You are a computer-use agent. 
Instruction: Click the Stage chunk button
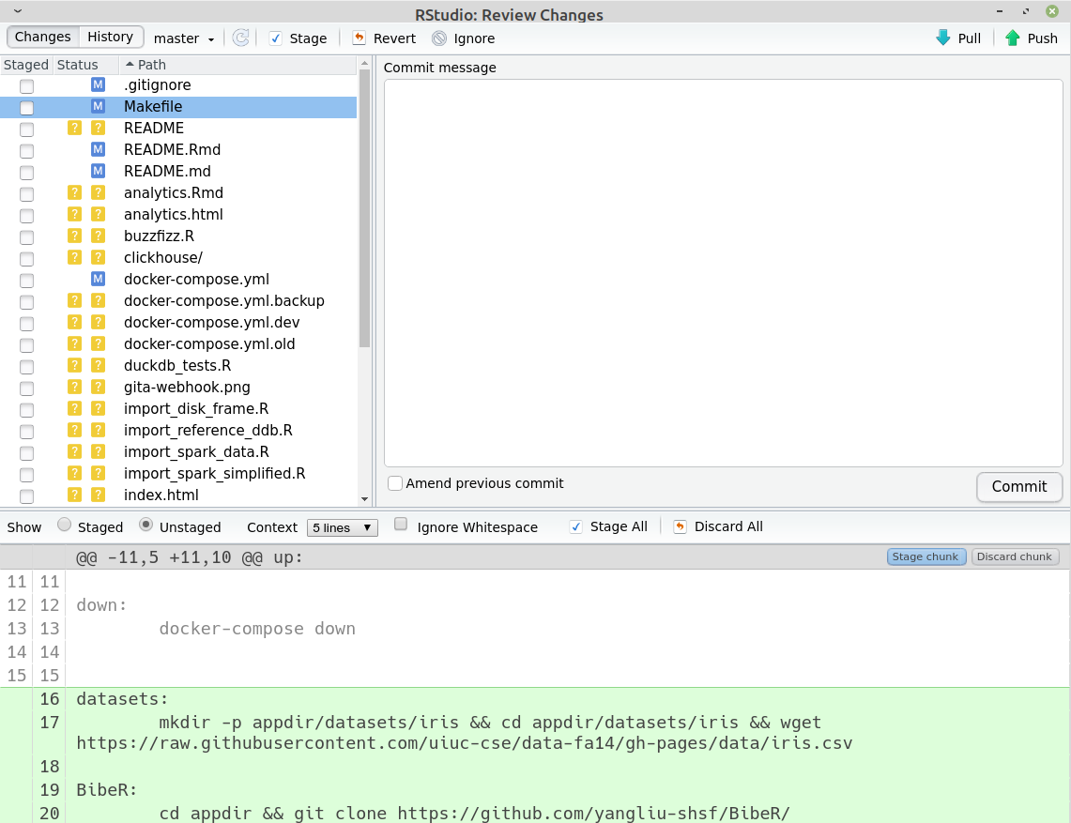926,556
